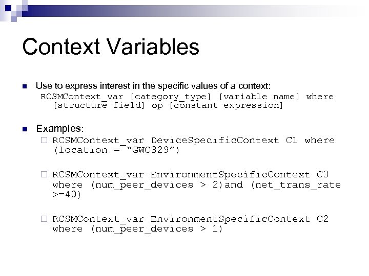
Task: Click the 'Device.Specific.Context' text
Action: click(215, 140)
